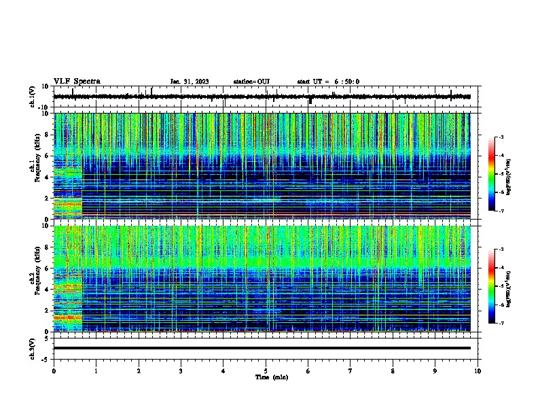Click the time axis tick label "10"

click(x=478, y=371)
